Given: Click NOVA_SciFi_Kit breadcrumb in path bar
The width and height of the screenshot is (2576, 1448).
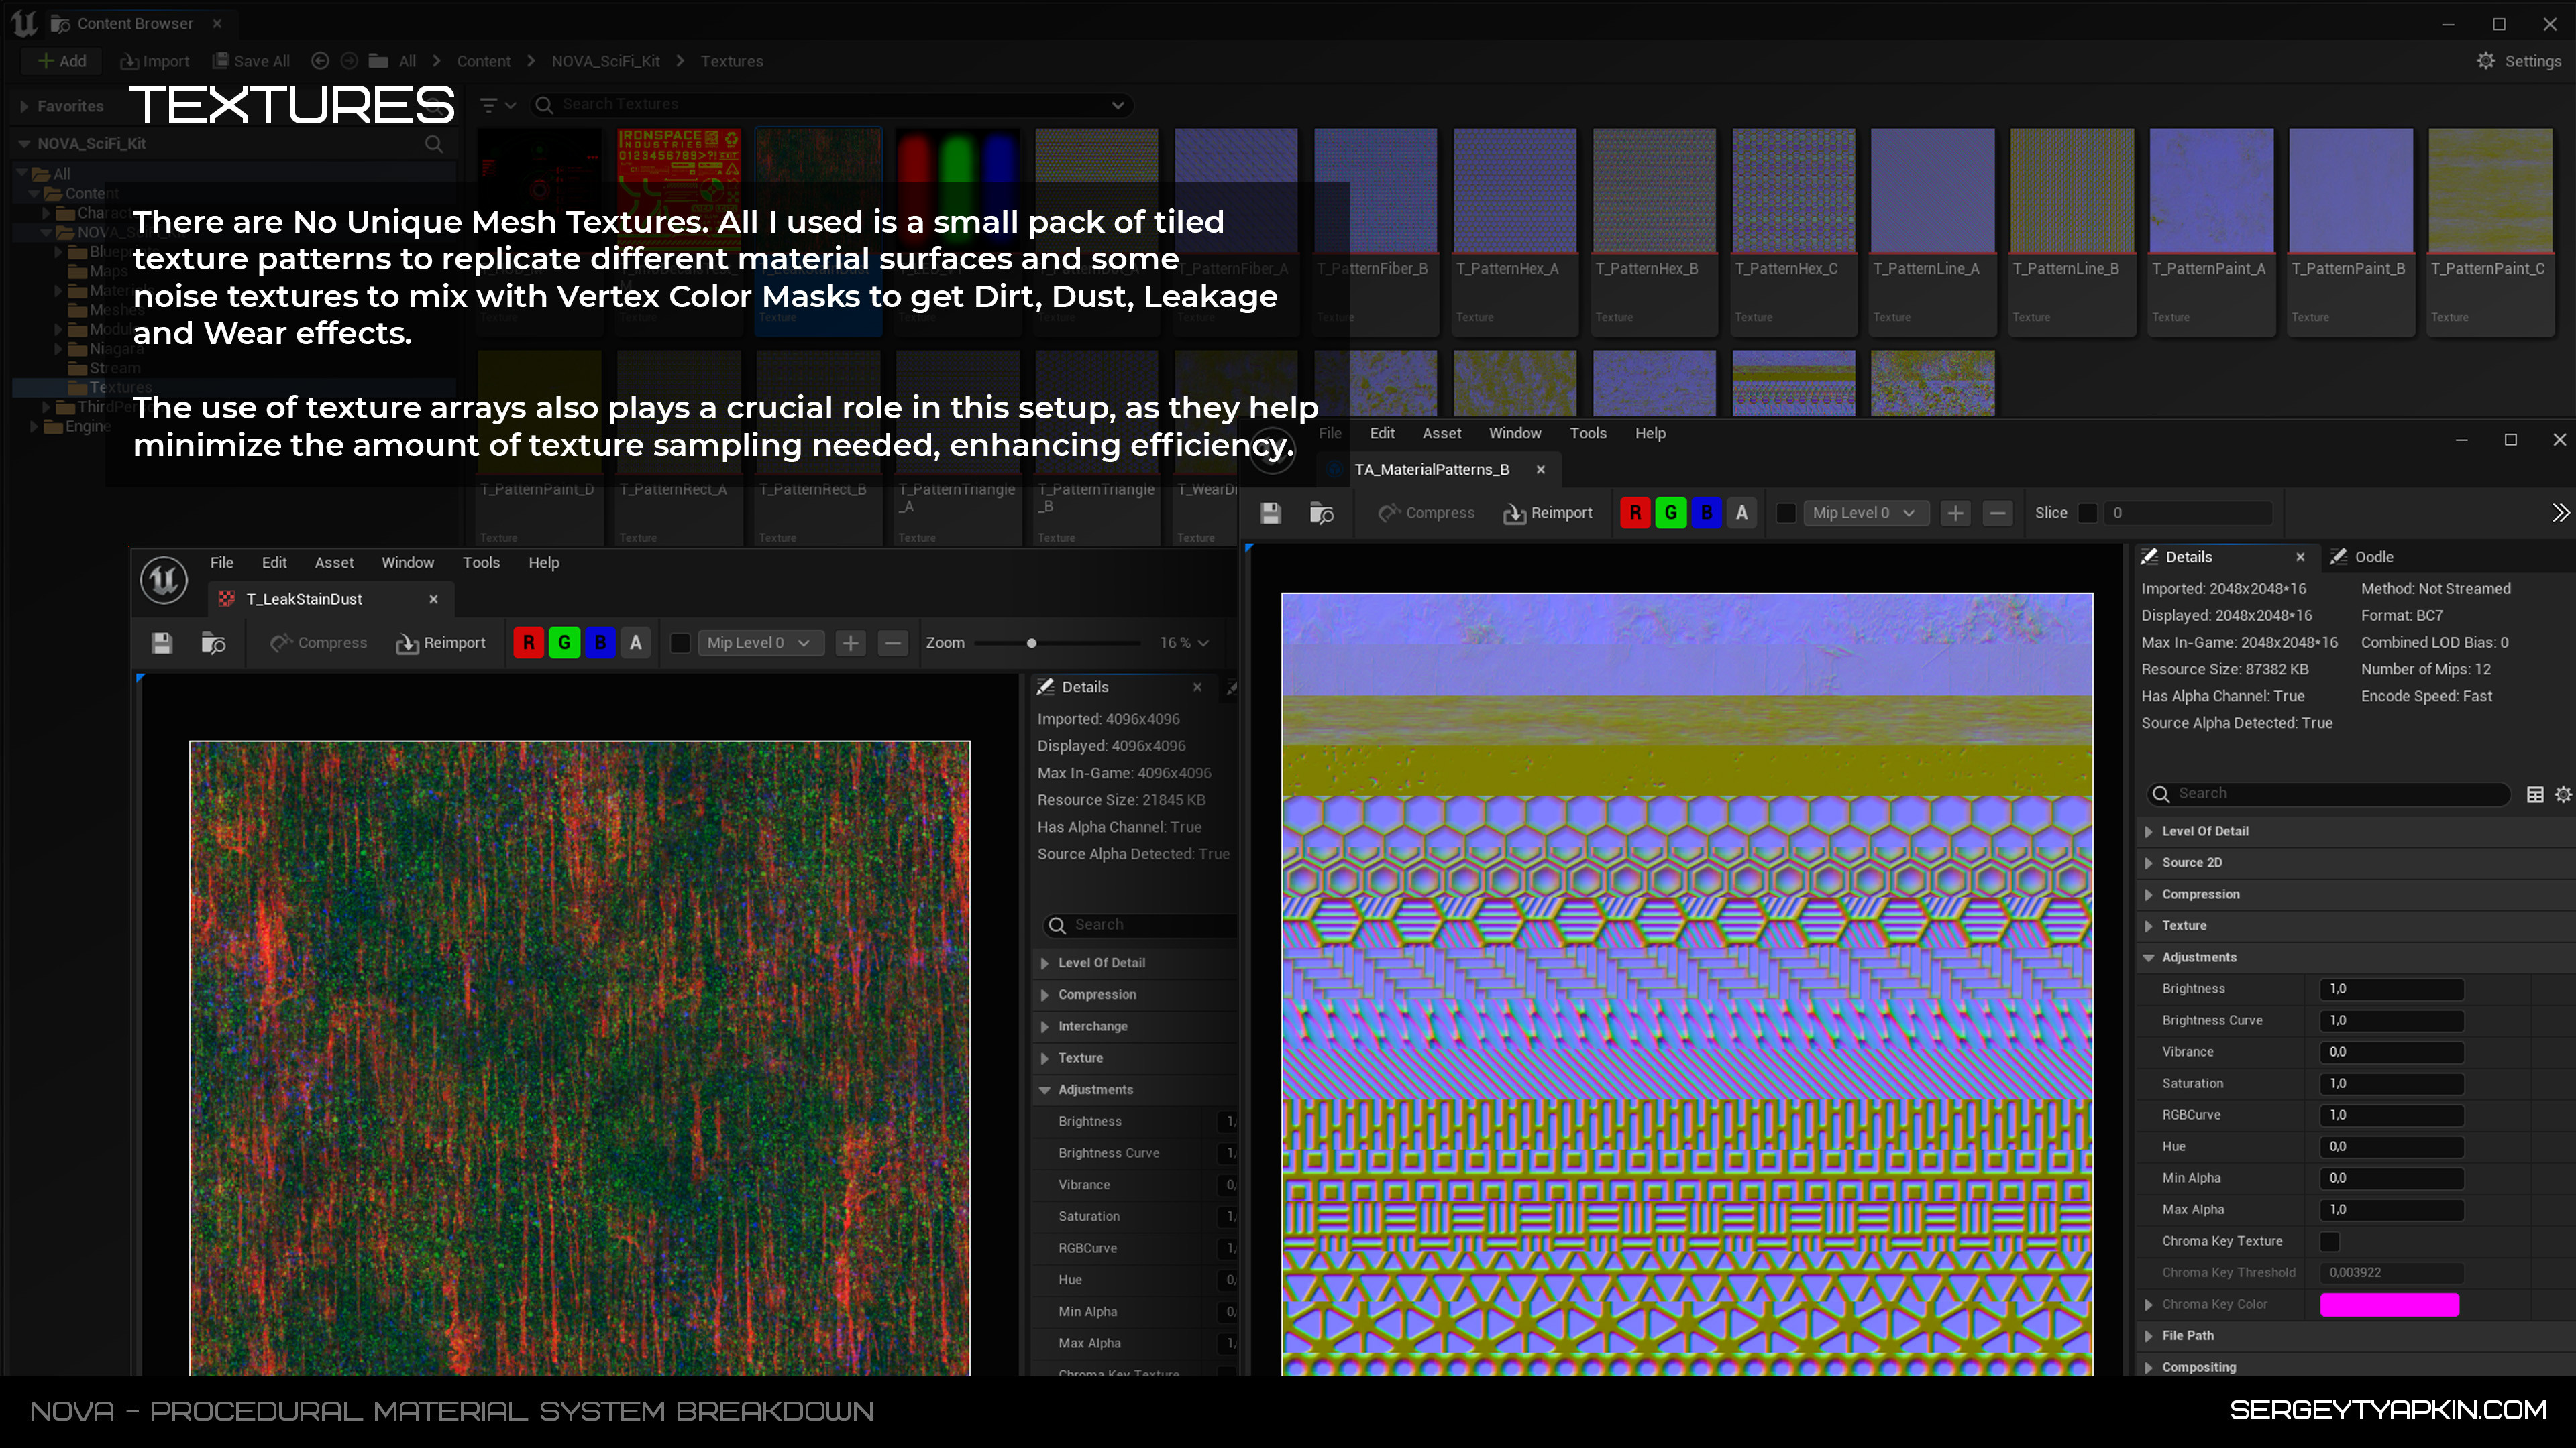Looking at the screenshot, I should pos(605,61).
